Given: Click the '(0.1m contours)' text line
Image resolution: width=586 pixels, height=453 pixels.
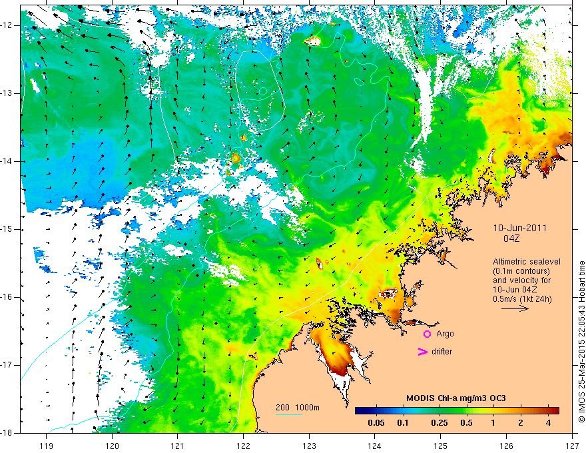Looking at the screenshot, I should tap(521, 271).
